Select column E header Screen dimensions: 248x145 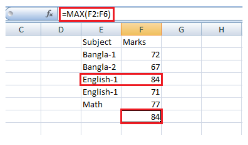point(101,30)
